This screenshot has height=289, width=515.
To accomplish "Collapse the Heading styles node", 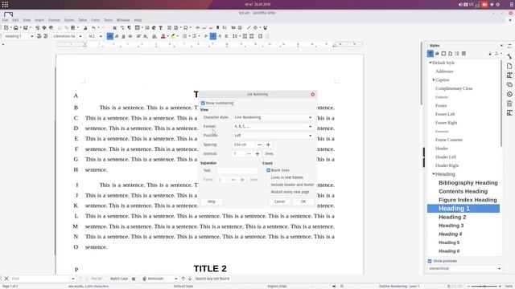I will 434,174.
